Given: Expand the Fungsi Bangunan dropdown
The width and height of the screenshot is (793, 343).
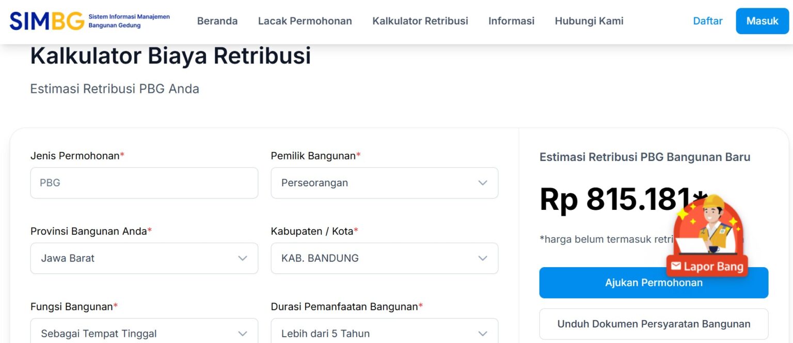Looking at the screenshot, I should pyautogui.click(x=144, y=333).
